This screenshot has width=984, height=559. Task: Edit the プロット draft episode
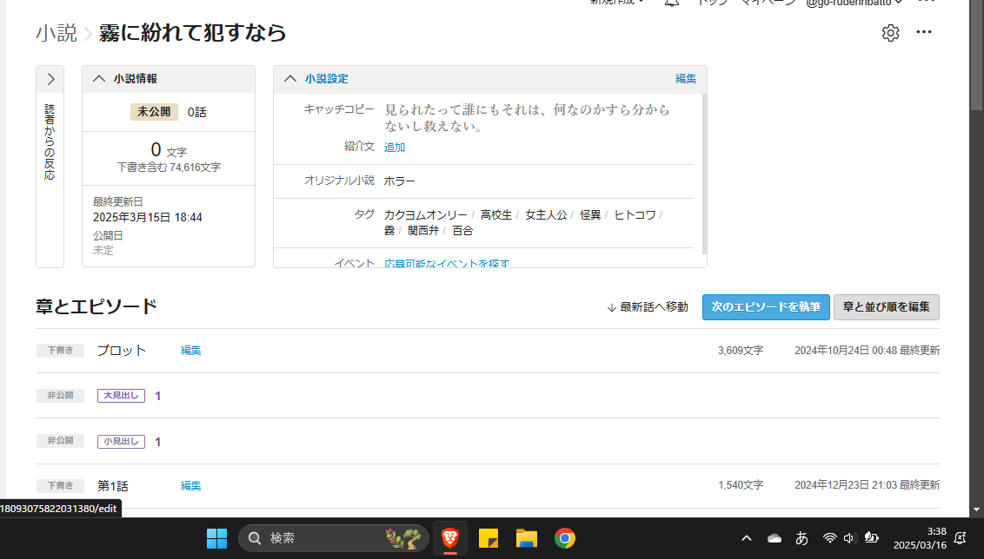pyautogui.click(x=190, y=351)
